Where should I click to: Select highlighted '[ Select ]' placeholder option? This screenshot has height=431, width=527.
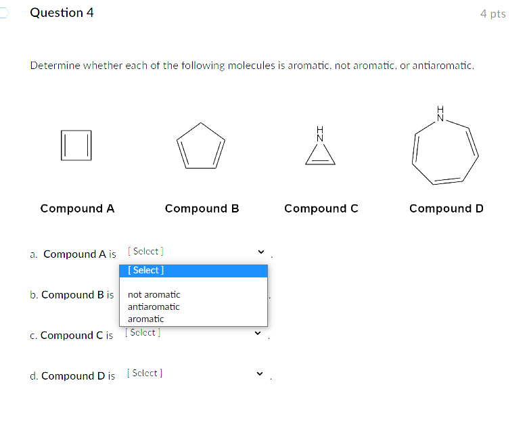[x=193, y=271]
